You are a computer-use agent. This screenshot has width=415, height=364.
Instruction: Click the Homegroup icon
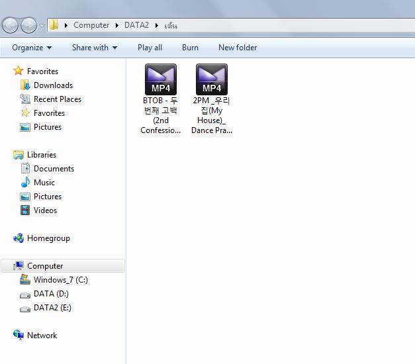(x=19, y=238)
